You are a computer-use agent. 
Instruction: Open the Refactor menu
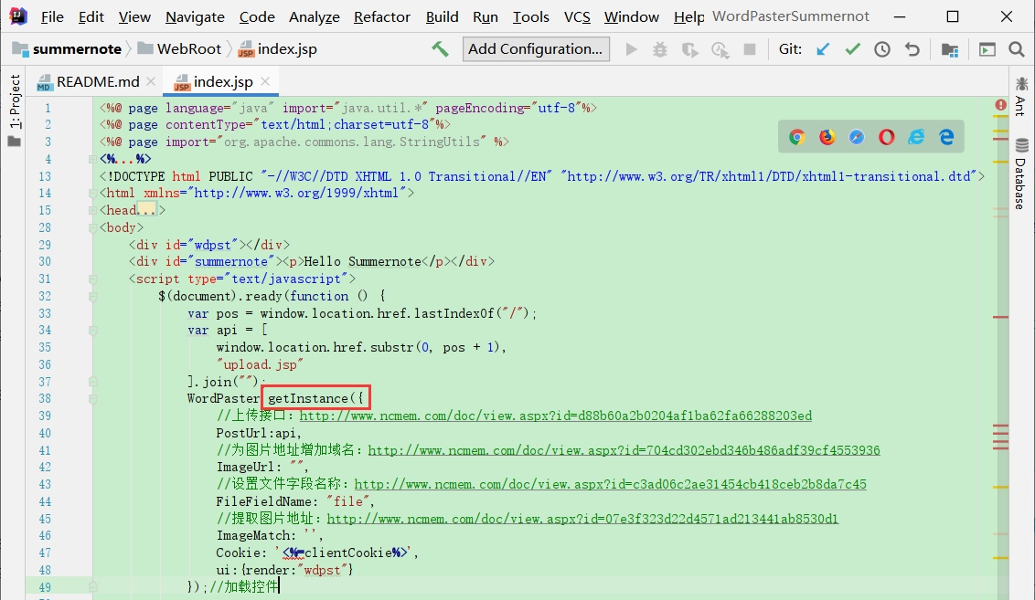coord(382,16)
